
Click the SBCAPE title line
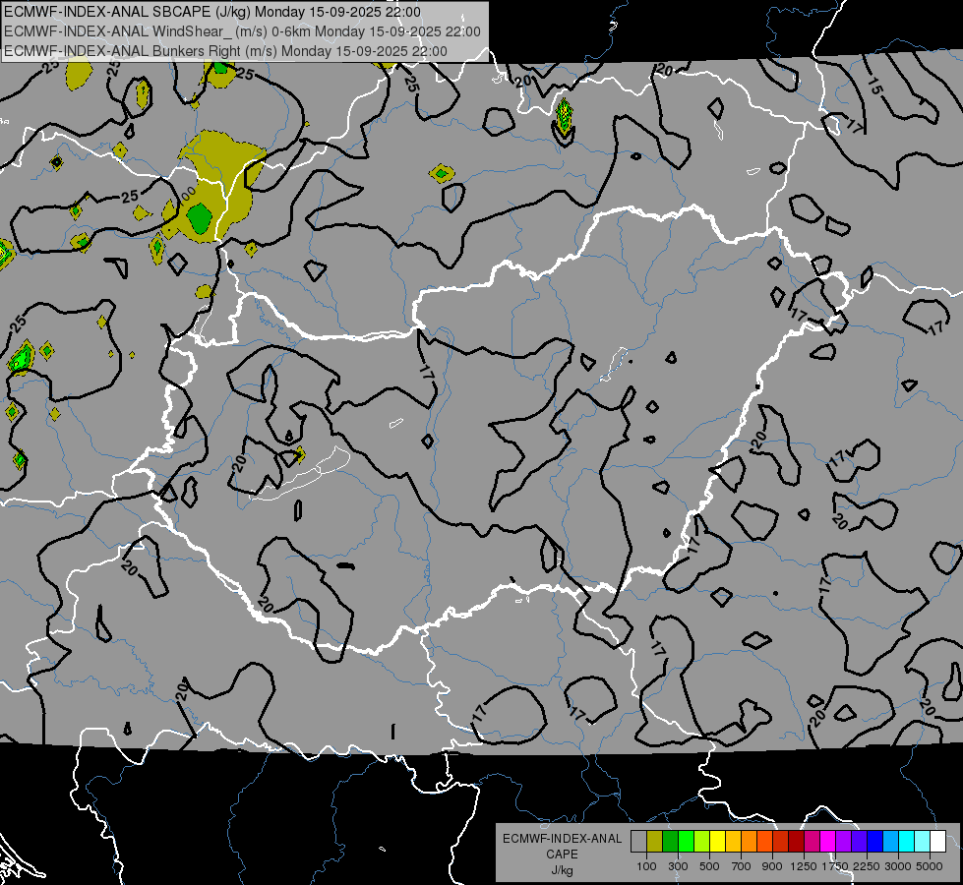click(212, 12)
